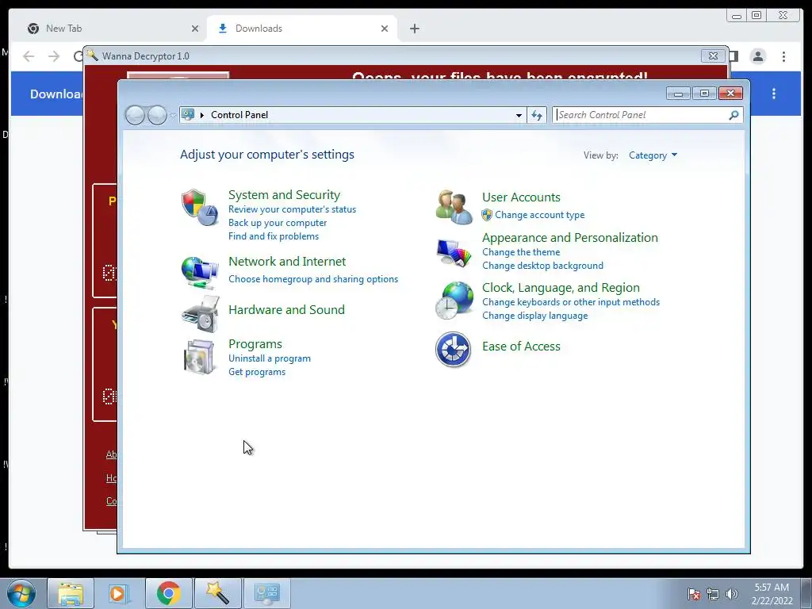Click Change display language
This screenshot has height=609, width=812.
point(535,316)
